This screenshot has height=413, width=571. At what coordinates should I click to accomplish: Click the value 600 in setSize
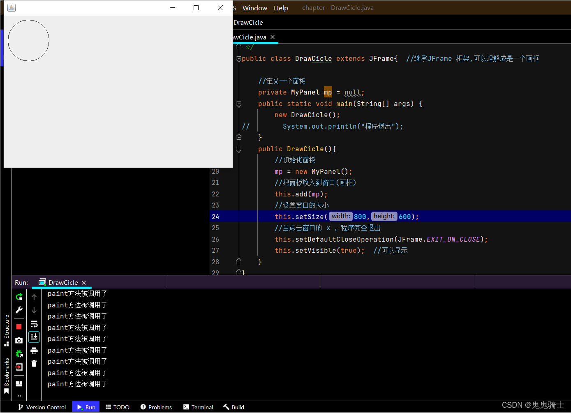(x=405, y=217)
